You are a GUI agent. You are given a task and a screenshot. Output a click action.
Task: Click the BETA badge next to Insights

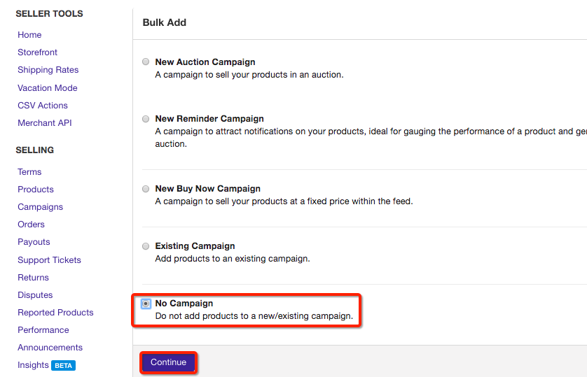tap(63, 365)
